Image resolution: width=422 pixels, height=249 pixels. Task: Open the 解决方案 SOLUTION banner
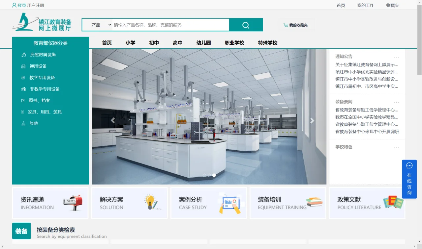pyautogui.click(x=130, y=203)
